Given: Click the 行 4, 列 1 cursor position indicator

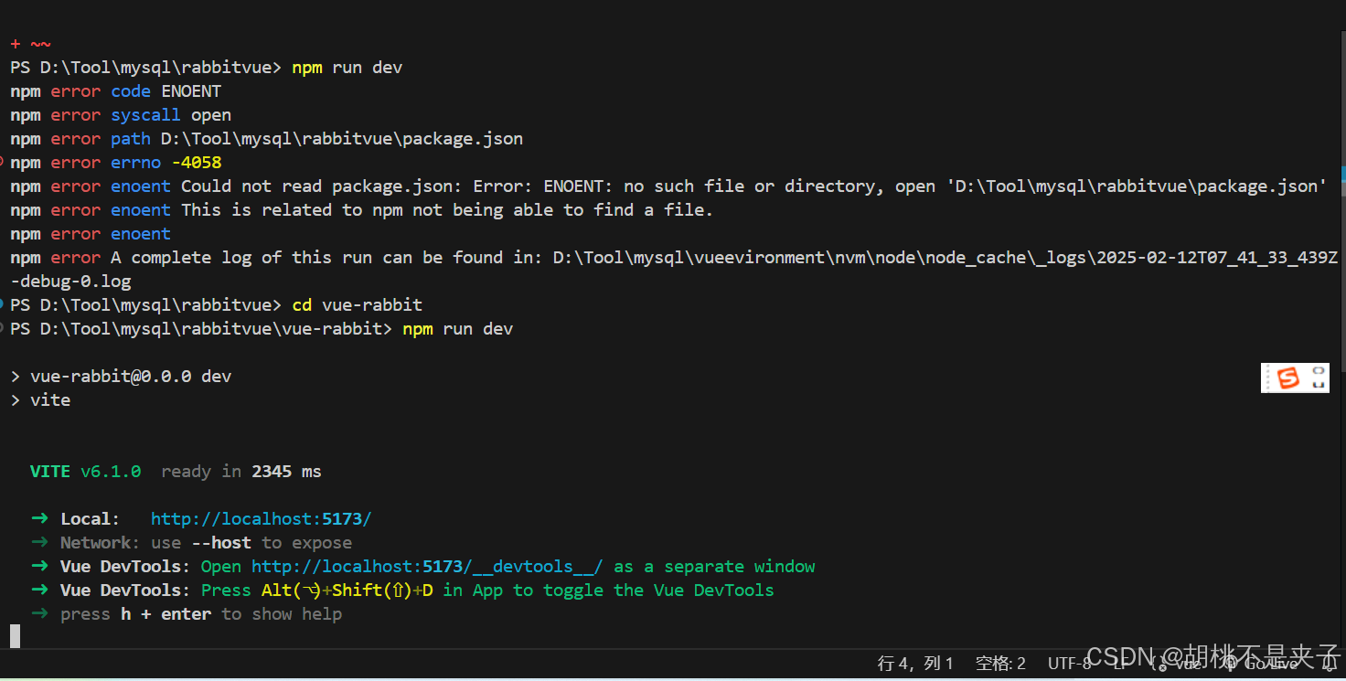Looking at the screenshot, I should coord(914,664).
